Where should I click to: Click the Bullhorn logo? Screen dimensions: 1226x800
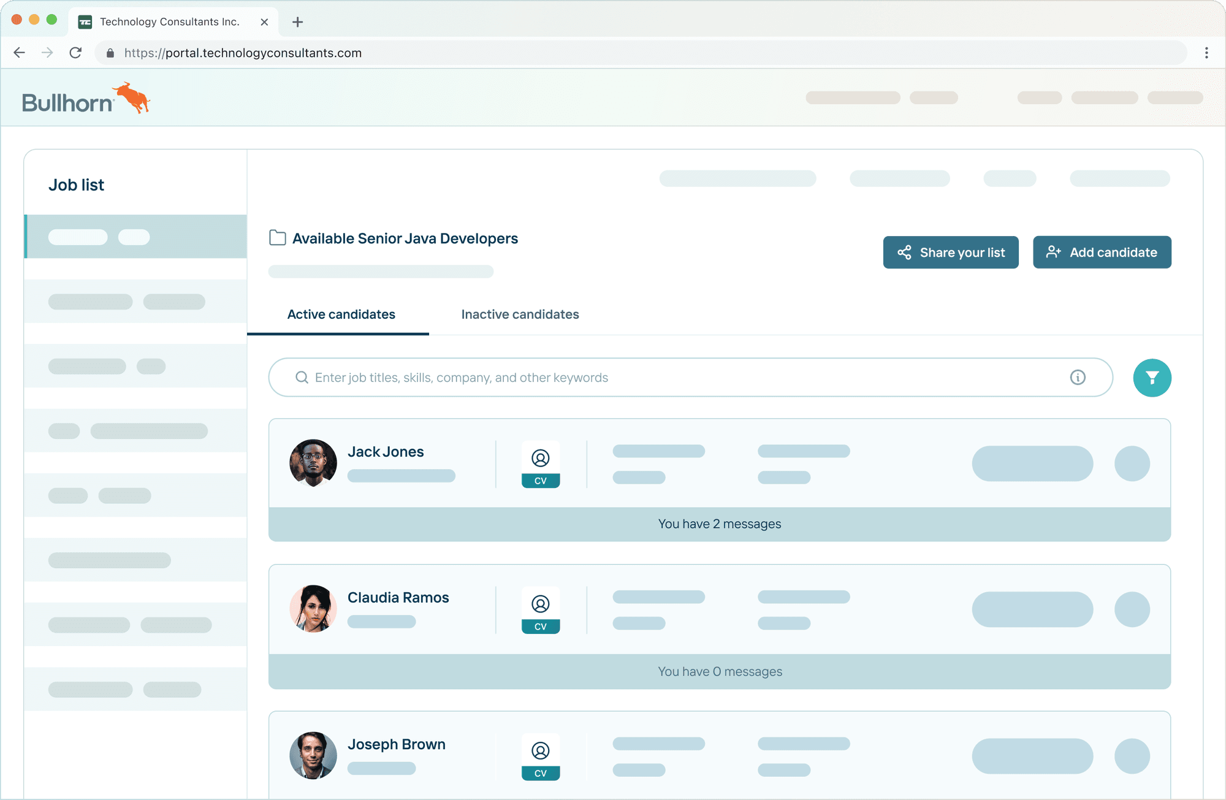click(85, 98)
